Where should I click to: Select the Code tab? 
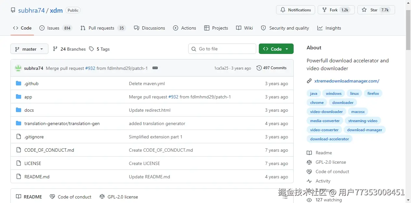point(22,28)
